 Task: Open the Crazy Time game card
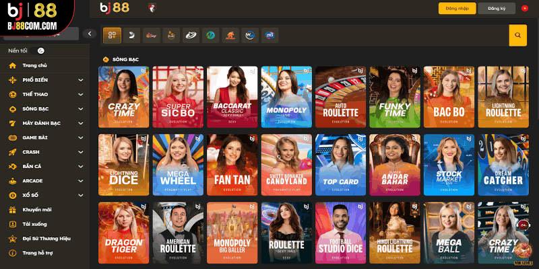(124, 97)
